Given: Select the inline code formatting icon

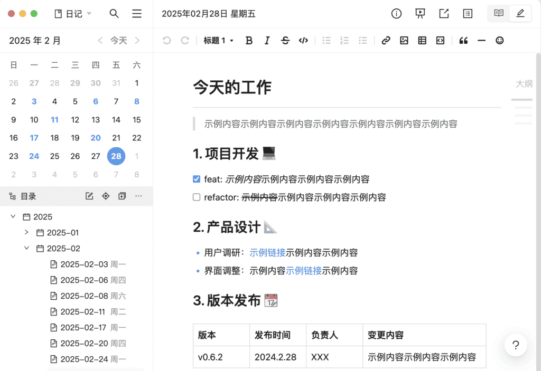Looking at the screenshot, I should pyautogui.click(x=303, y=40).
